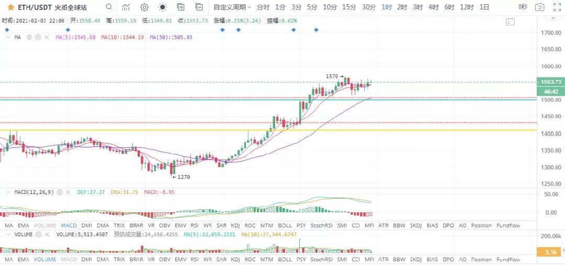
Task: Select Fundflow in the MACD pane indicator row
Action: coord(508,225)
